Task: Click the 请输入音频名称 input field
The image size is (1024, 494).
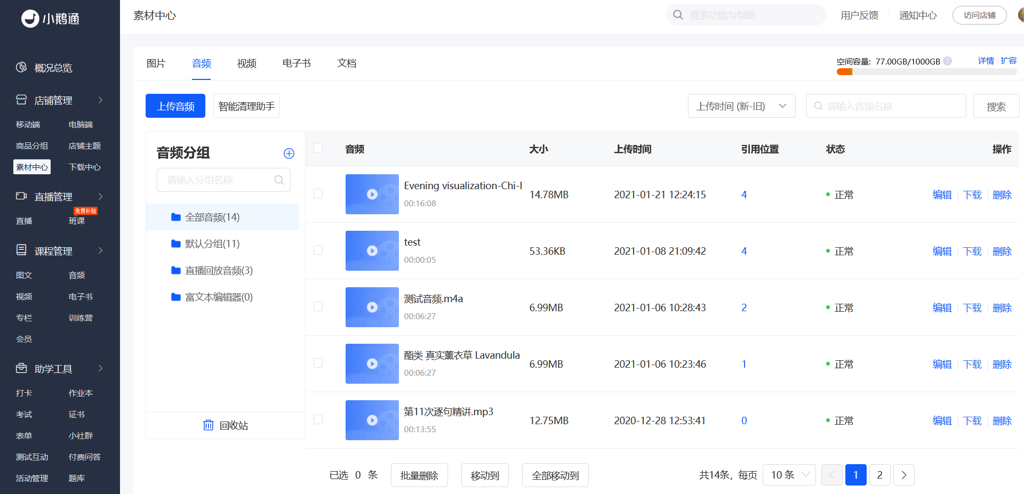Action: [886, 106]
